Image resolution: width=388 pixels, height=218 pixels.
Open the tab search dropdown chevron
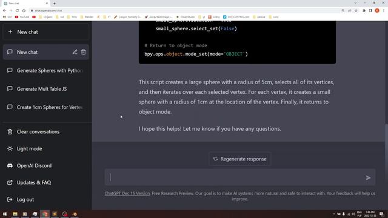click(355, 3)
